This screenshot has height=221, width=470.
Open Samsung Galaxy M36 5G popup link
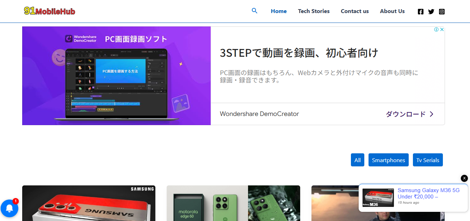(x=428, y=194)
